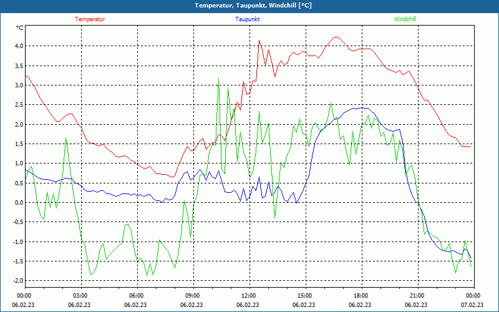Click the 12:00 time axis label
Viewport: 499px width, 312px height.
(x=248, y=295)
